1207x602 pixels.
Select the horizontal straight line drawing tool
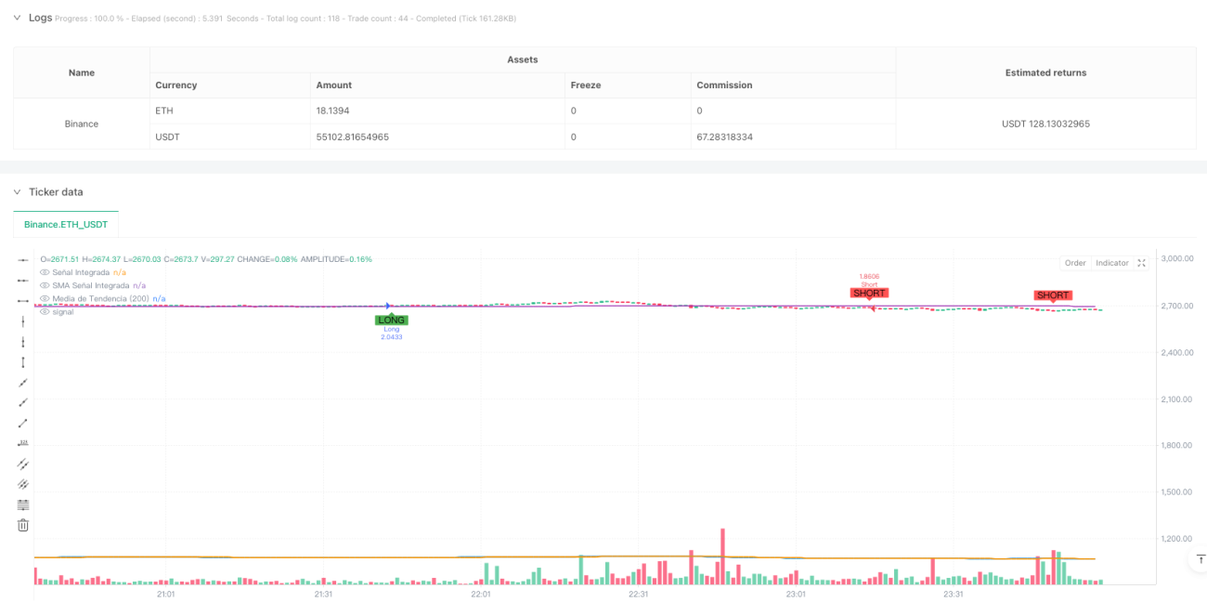click(23, 259)
